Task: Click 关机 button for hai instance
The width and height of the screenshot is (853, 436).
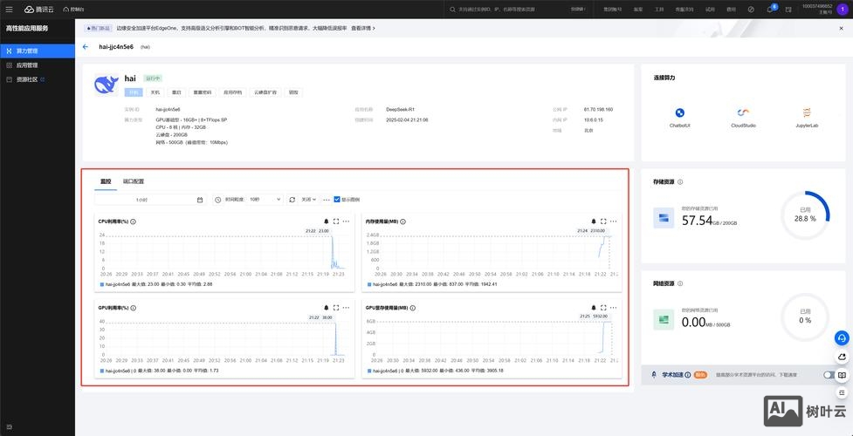Action: coord(155,92)
